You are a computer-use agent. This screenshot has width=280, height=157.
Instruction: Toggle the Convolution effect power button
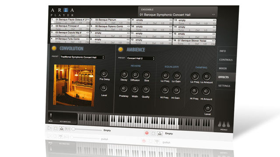click(x=54, y=48)
